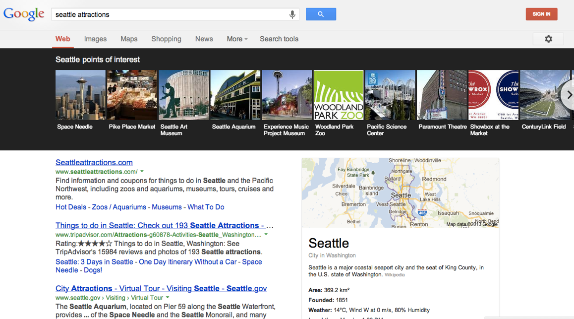Click the Google logo
Image resolution: width=574 pixels, height=319 pixels.
24,14
